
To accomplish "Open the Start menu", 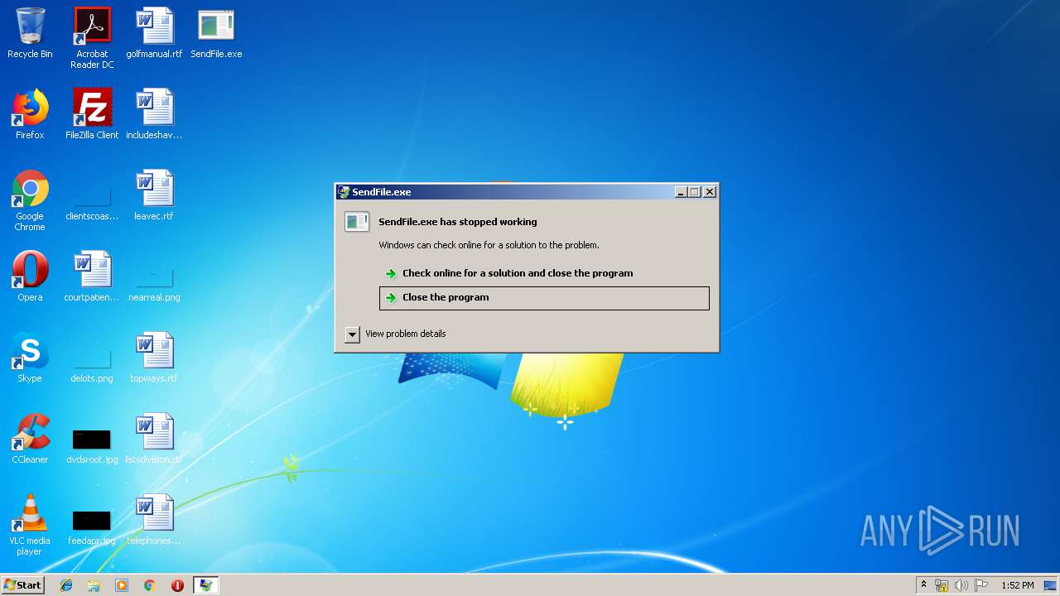I will click(x=23, y=585).
